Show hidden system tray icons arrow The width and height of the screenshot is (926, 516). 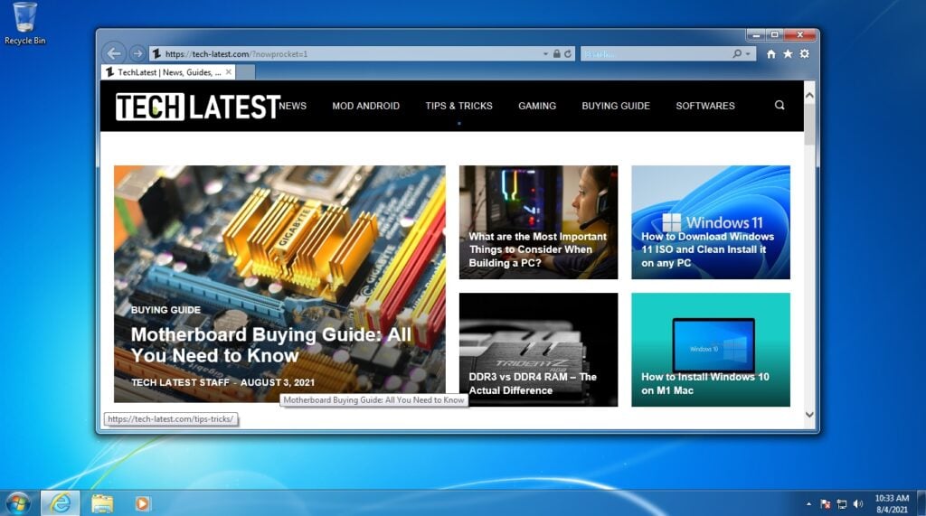pos(808,503)
